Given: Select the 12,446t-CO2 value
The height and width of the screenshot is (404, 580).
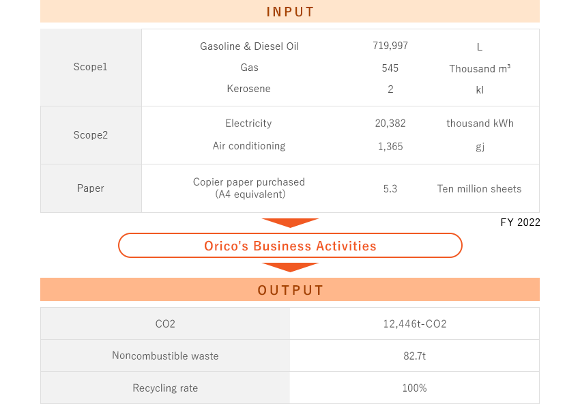Looking at the screenshot, I should tap(415, 323).
